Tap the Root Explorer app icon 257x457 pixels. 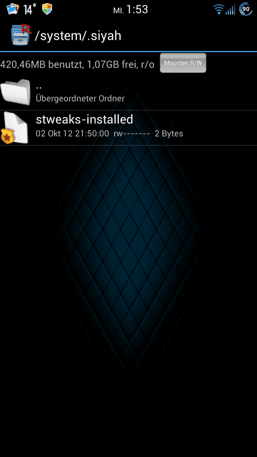pyautogui.click(x=21, y=35)
